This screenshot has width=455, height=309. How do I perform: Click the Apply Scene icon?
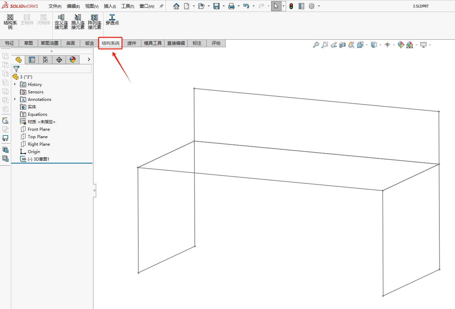[x=410, y=45]
